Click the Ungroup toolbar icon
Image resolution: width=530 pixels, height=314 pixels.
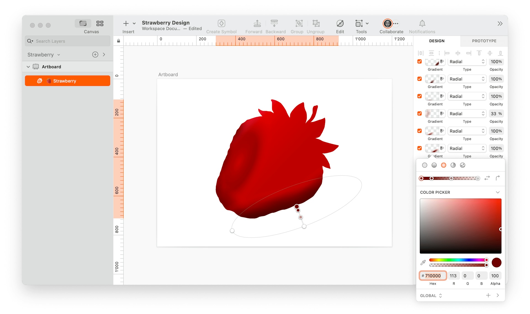click(316, 23)
